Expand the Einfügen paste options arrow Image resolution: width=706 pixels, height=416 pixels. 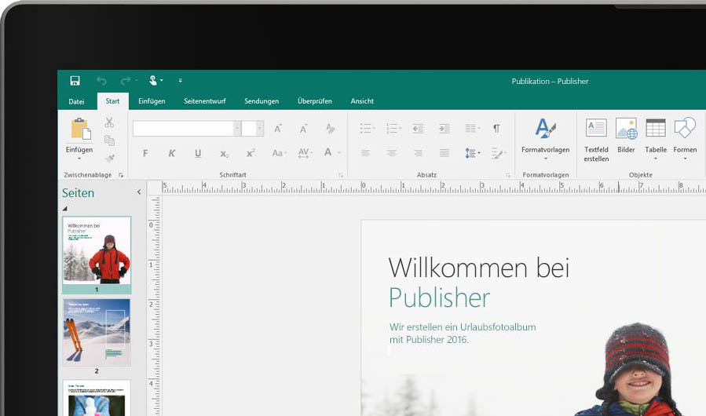79,159
